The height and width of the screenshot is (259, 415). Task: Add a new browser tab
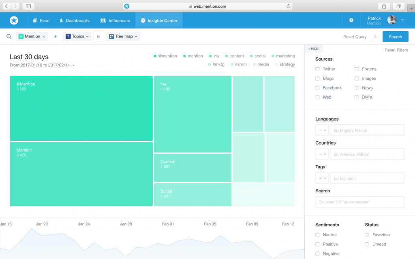[411, 8]
